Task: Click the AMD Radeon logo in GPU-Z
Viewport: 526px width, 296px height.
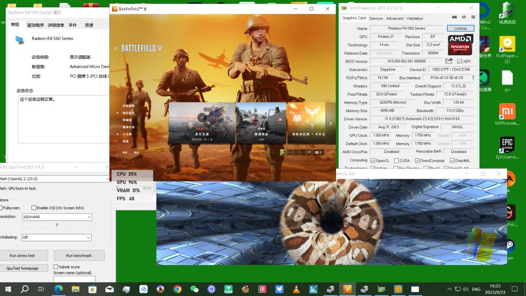Action: tap(460, 45)
